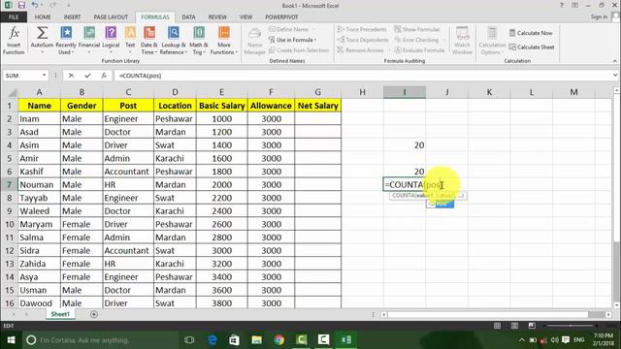Open Math & Trig functions
The height and width of the screenshot is (349, 621).
(x=198, y=41)
